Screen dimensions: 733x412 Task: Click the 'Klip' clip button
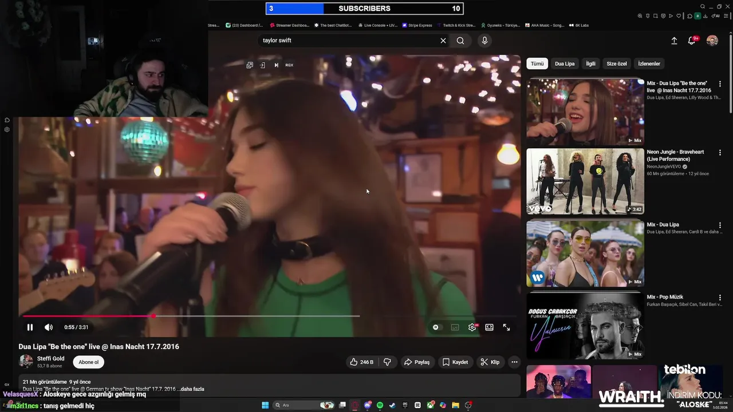(490, 362)
